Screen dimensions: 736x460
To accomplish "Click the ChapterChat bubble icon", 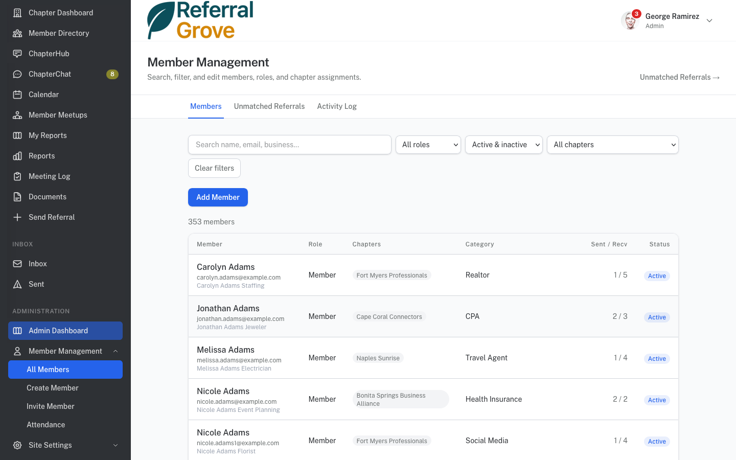I will 17,74.
